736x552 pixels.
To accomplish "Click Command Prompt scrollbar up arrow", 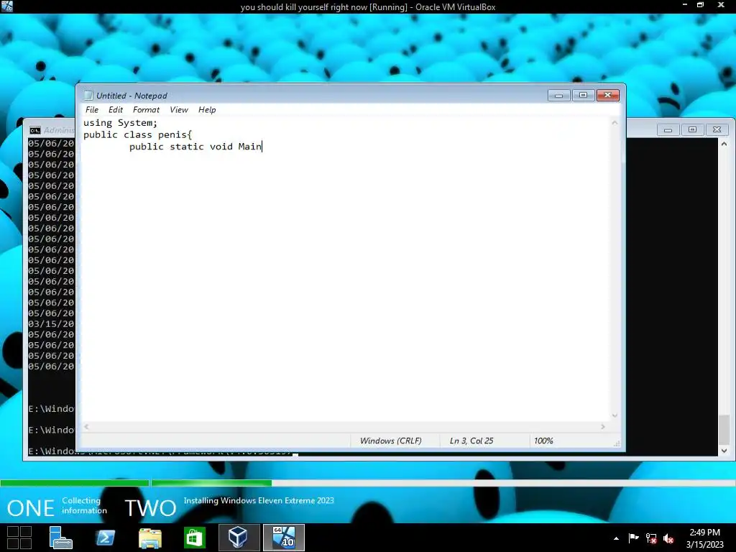I will 724,144.
